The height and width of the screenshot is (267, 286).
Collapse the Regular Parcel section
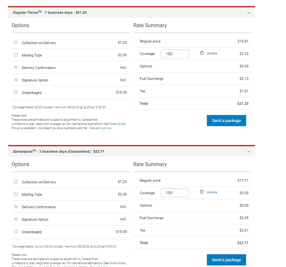[x=249, y=12]
